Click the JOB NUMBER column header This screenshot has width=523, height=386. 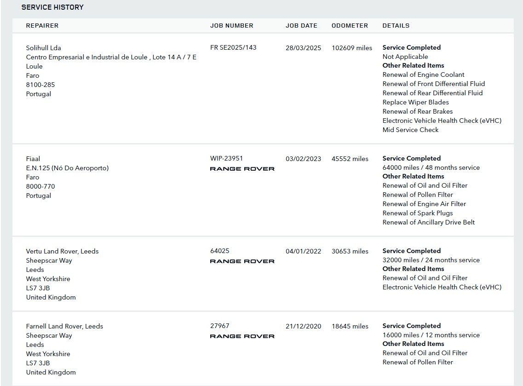coord(232,26)
